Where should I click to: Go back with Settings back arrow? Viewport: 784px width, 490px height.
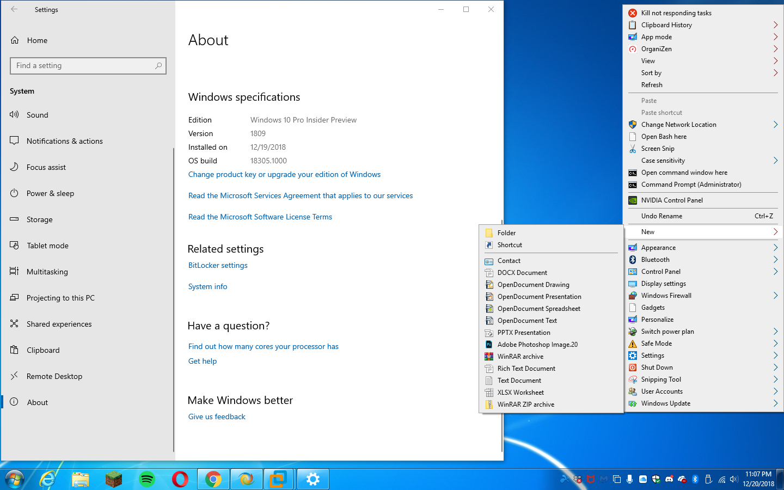coord(14,9)
